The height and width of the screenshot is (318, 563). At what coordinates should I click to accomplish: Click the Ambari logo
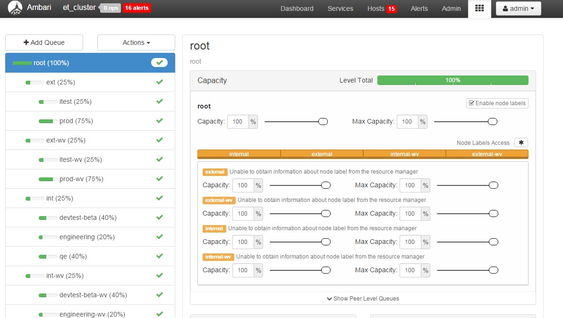14,8
